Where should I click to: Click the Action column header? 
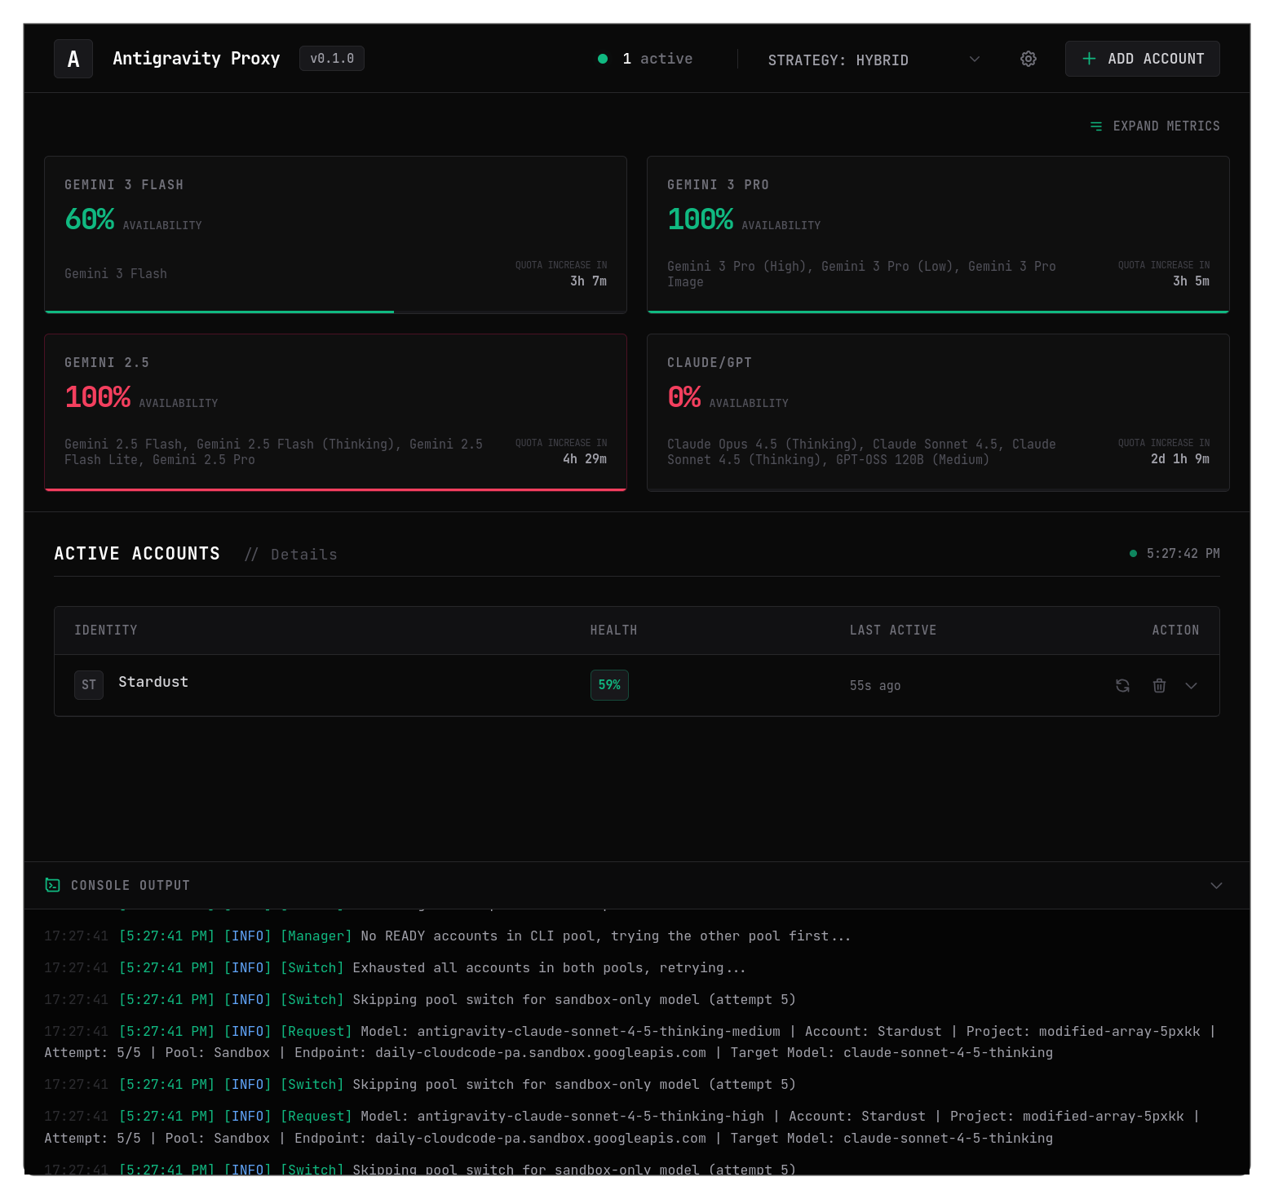1175,630
